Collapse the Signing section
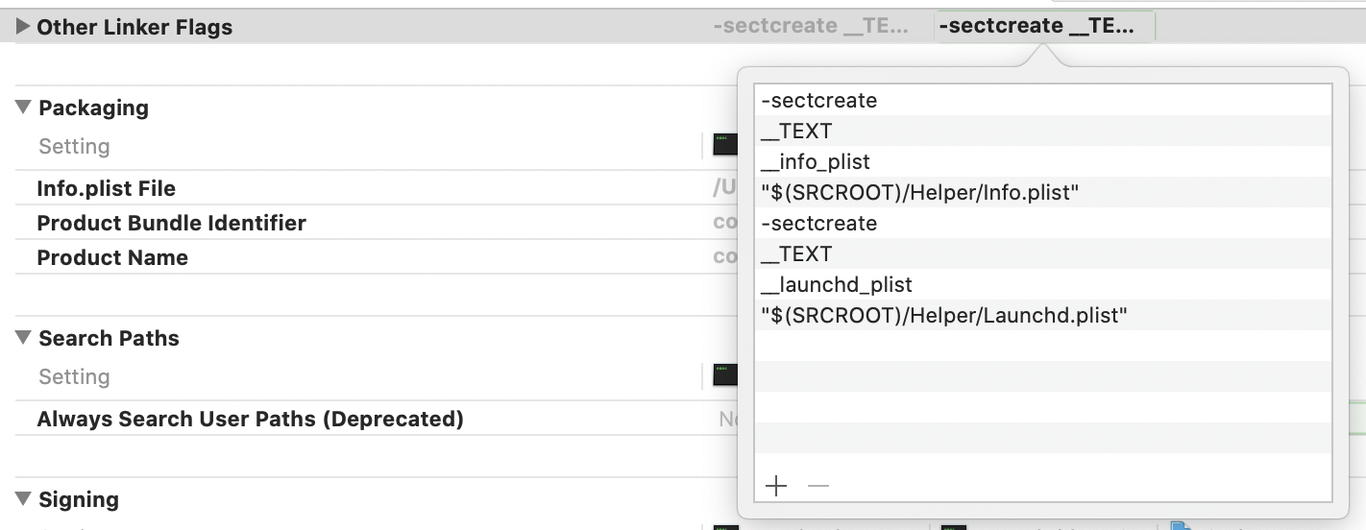This screenshot has width=1366, height=530. click(x=24, y=499)
